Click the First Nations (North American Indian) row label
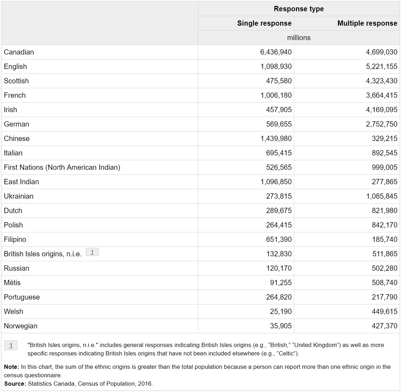The height and width of the screenshot is (392, 401). coord(62,167)
